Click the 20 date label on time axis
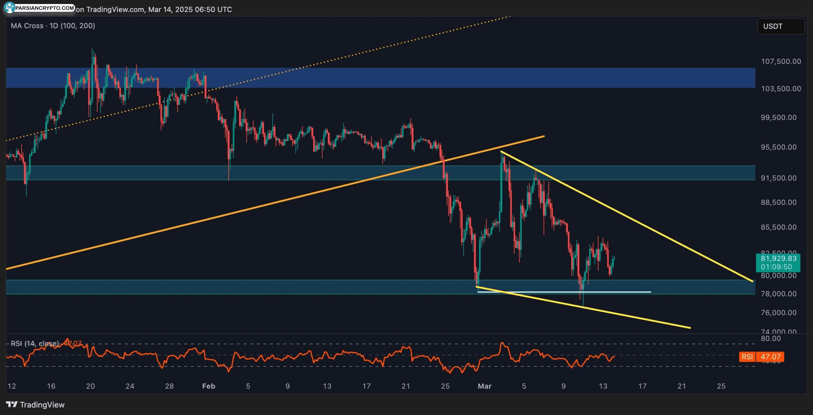 pyautogui.click(x=91, y=386)
